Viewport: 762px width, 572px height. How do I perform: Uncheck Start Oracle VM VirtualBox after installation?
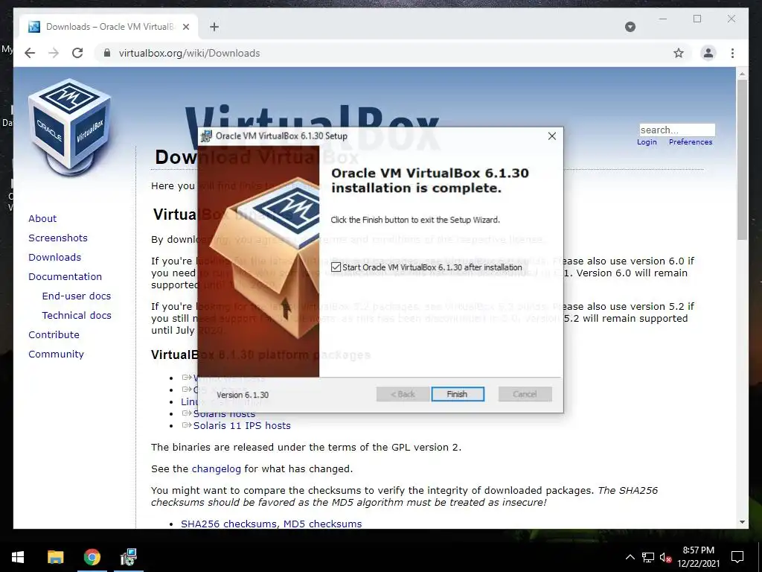point(336,267)
